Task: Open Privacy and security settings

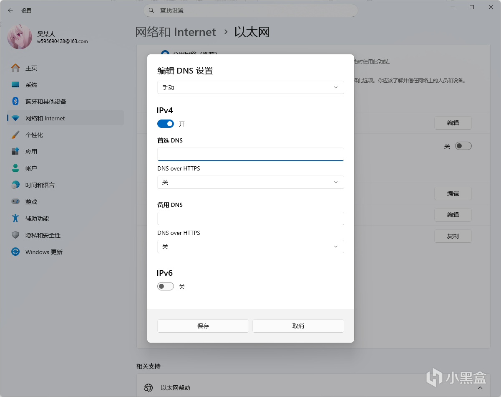Action: 43,235
